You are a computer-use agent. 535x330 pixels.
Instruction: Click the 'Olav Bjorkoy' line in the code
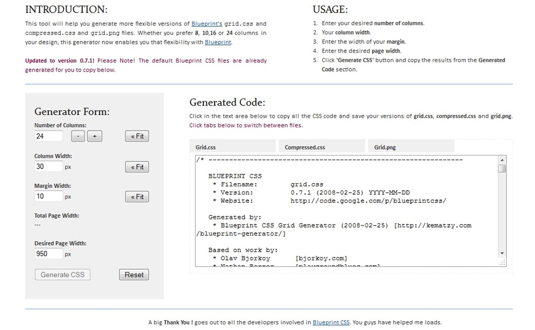(280, 258)
